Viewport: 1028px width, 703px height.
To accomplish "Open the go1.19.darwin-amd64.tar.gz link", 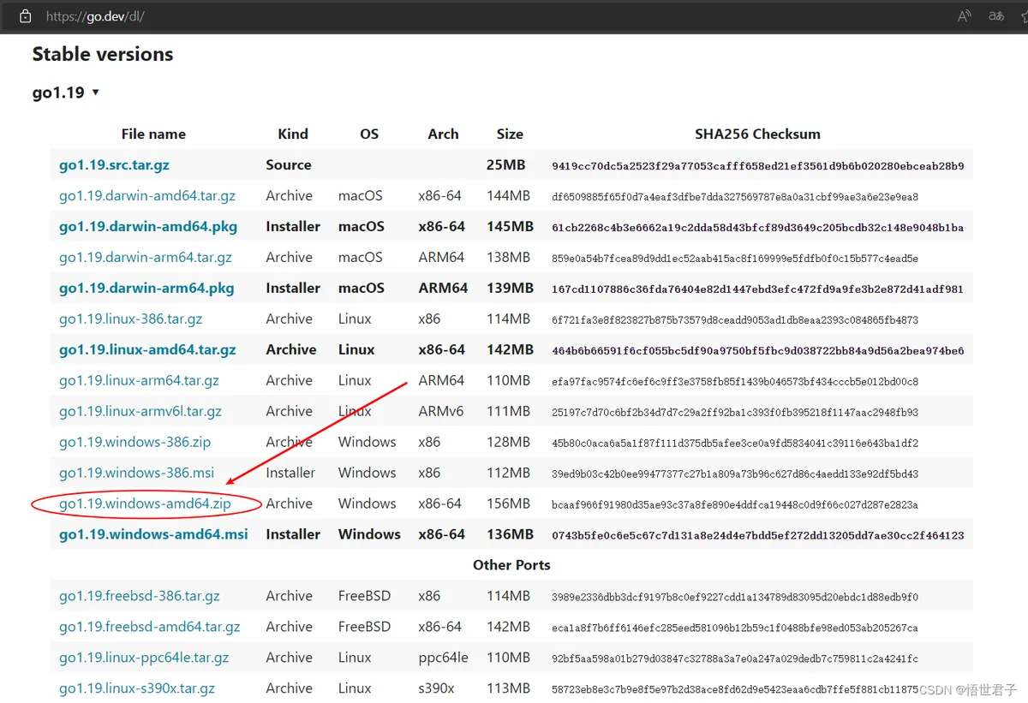I will pyautogui.click(x=147, y=196).
